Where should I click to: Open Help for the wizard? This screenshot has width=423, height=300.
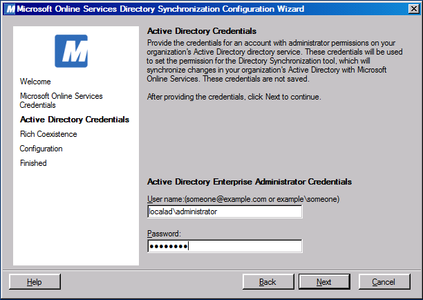[35, 282]
